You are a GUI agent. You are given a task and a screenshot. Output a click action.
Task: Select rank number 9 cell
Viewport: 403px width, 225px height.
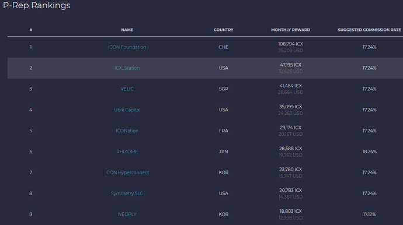31,215
